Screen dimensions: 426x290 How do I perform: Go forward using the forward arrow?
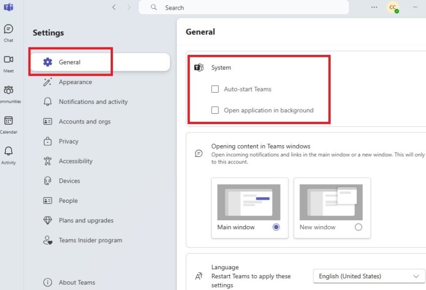[x=129, y=7]
